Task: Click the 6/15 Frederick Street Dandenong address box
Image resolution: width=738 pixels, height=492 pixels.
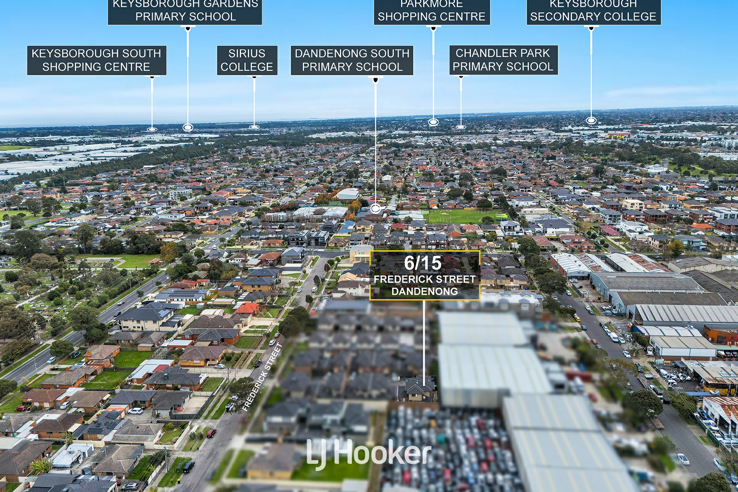Action: pos(425,275)
